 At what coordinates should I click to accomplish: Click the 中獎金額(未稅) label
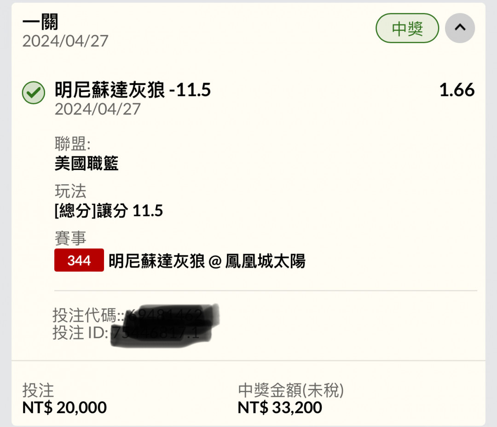tap(291, 390)
